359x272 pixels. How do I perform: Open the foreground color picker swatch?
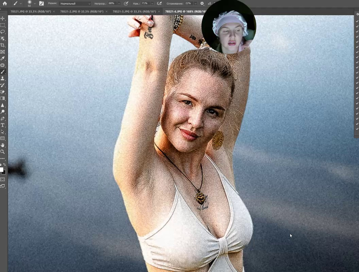(1, 170)
